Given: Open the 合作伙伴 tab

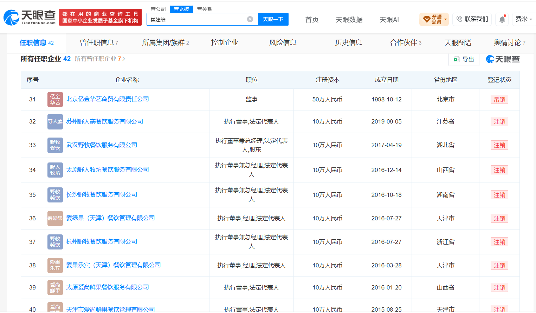Looking at the screenshot, I should [406, 43].
